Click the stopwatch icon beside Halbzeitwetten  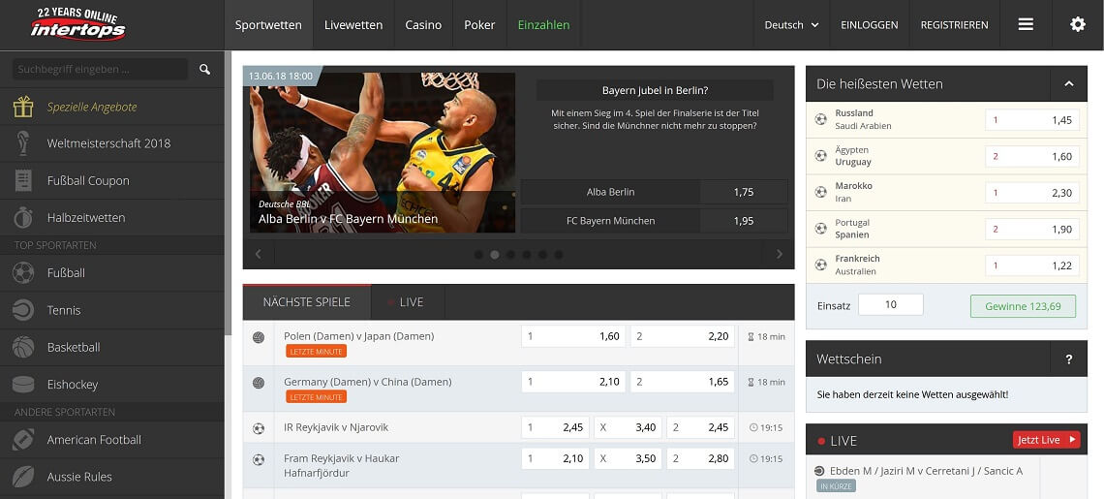pos(23,217)
